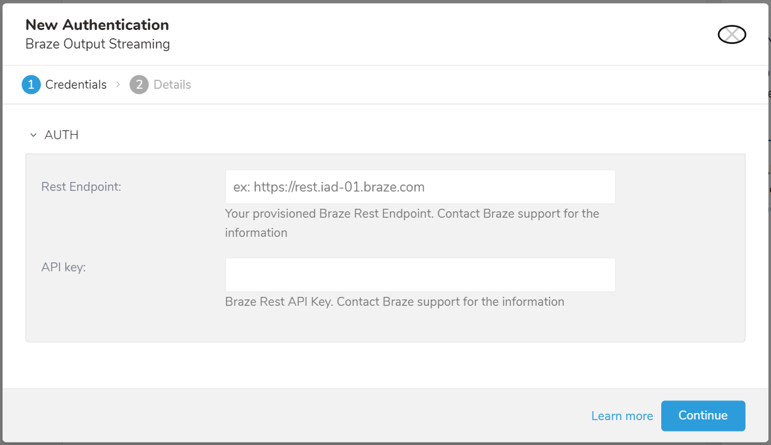Image resolution: width=771 pixels, height=445 pixels.
Task: Click the New Authentication dialog title
Action: click(97, 26)
